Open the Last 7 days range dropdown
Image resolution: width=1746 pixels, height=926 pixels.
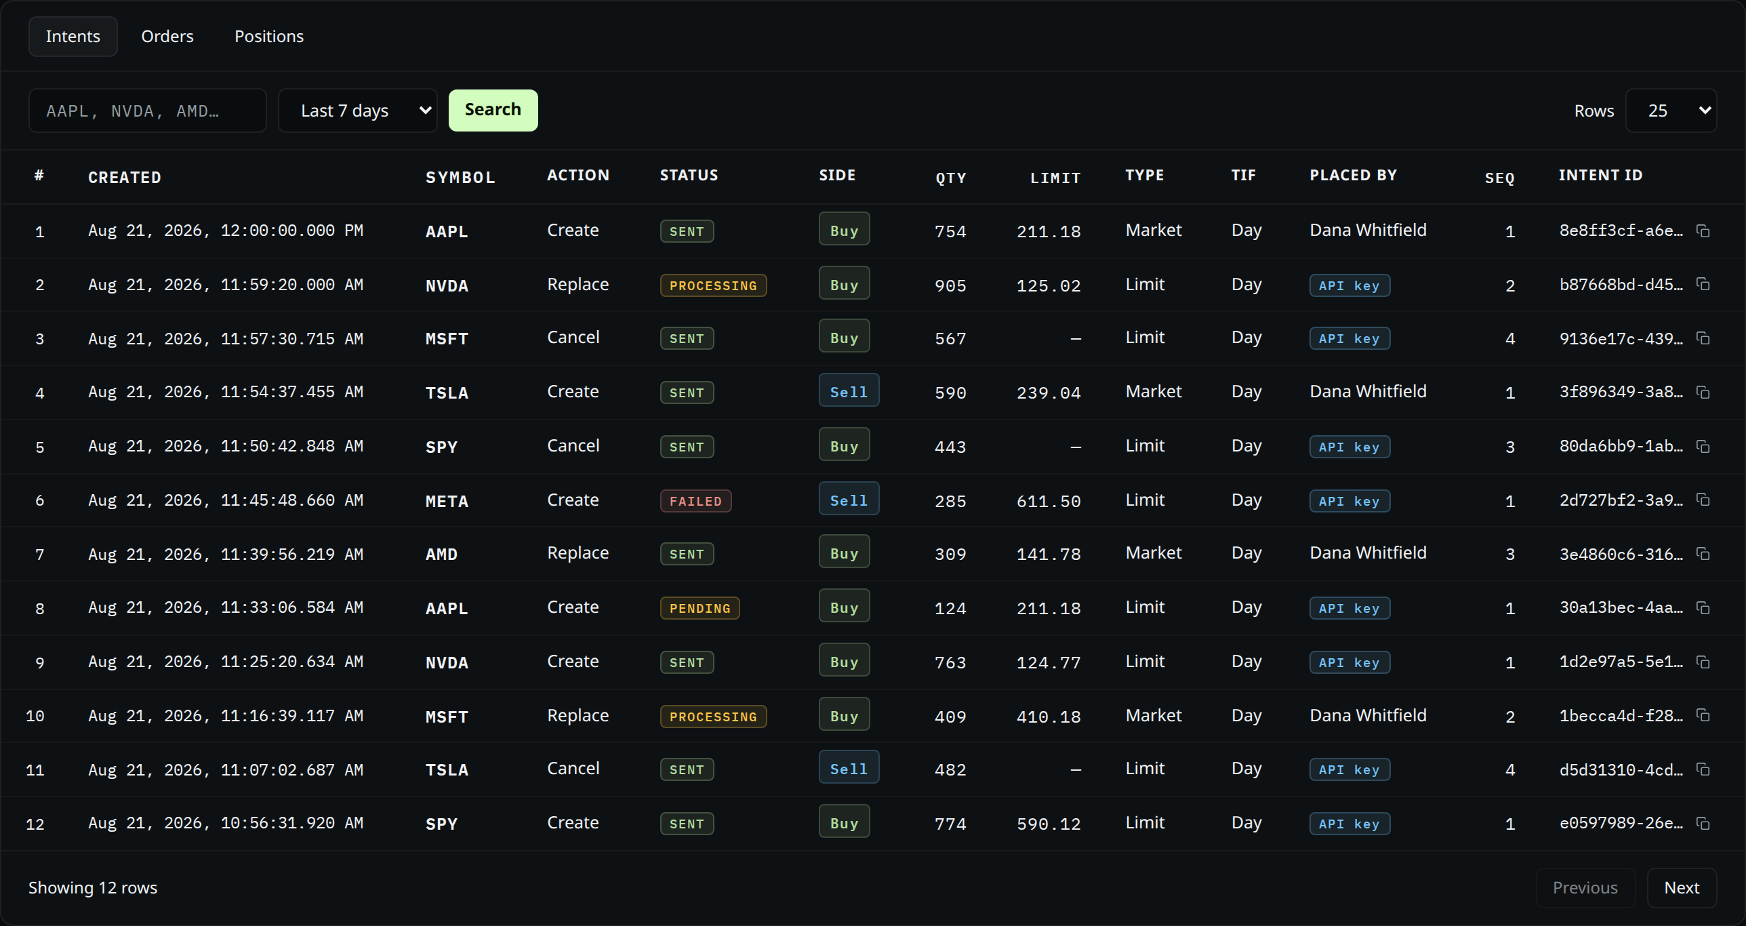[x=358, y=110]
